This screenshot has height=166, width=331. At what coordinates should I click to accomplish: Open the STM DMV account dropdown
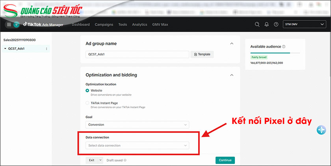(303, 24)
